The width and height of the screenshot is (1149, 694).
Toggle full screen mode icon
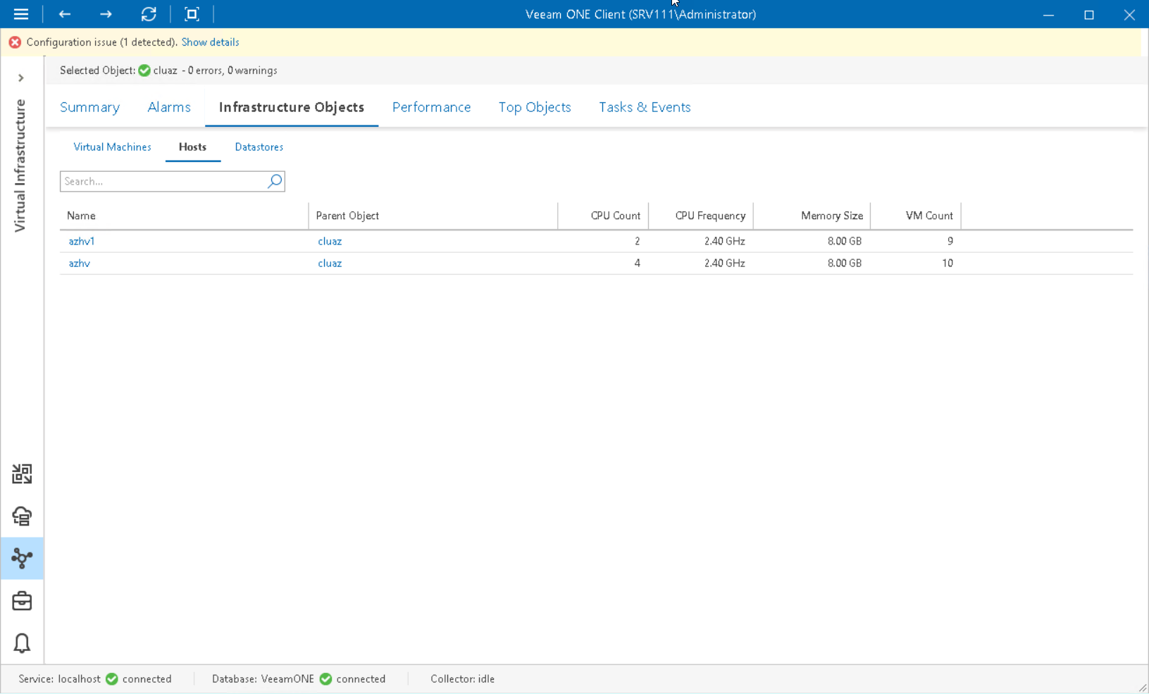point(192,14)
